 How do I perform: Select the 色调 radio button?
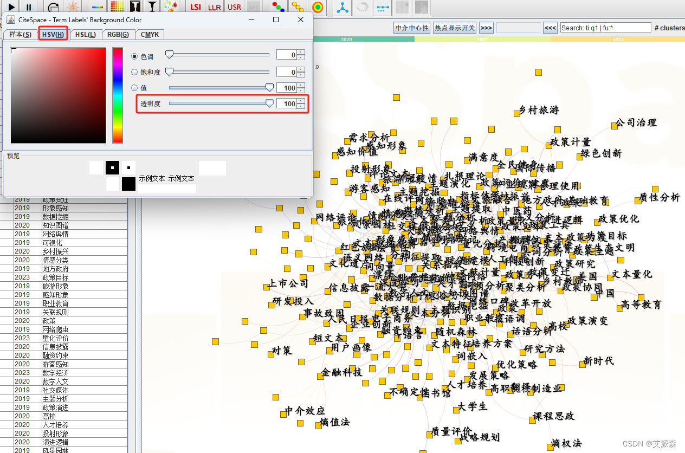click(135, 56)
